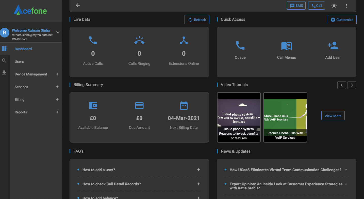Refresh the Live Data panel
The width and height of the screenshot is (364, 199).
pyautogui.click(x=197, y=20)
